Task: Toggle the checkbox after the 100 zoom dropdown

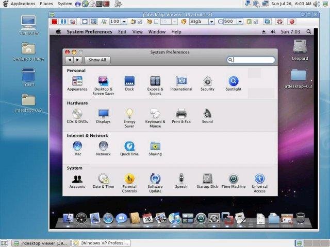Action: 140,22
